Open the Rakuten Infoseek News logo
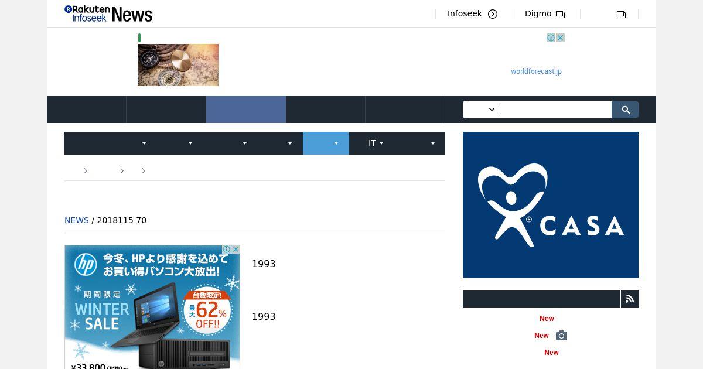 pyautogui.click(x=108, y=13)
